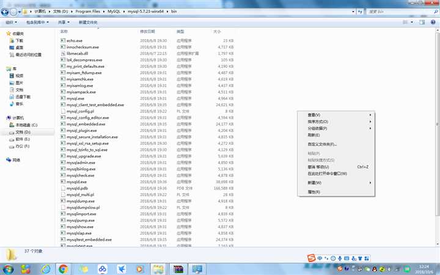Viewport: 440px width, 275px height.
Task: Launch Internet Explorer from taskbar
Action: click(46, 269)
